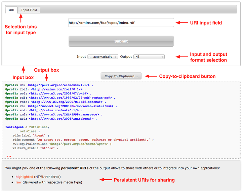Click the red arrow beside URI input field
The image size is (242, 191).
183,23
